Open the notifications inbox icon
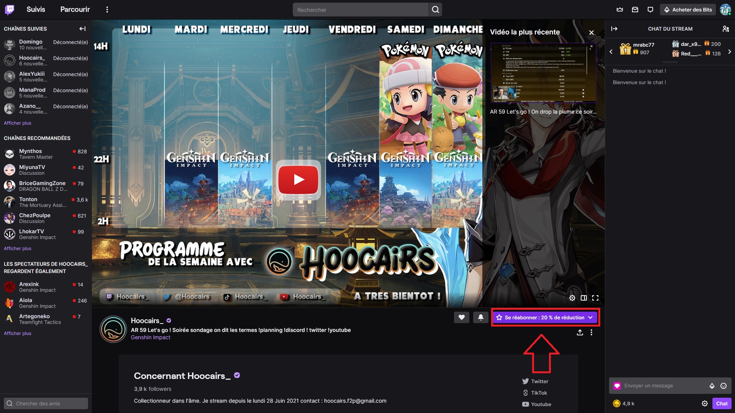Image resolution: width=735 pixels, height=413 pixels. click(x=635, y=10)
